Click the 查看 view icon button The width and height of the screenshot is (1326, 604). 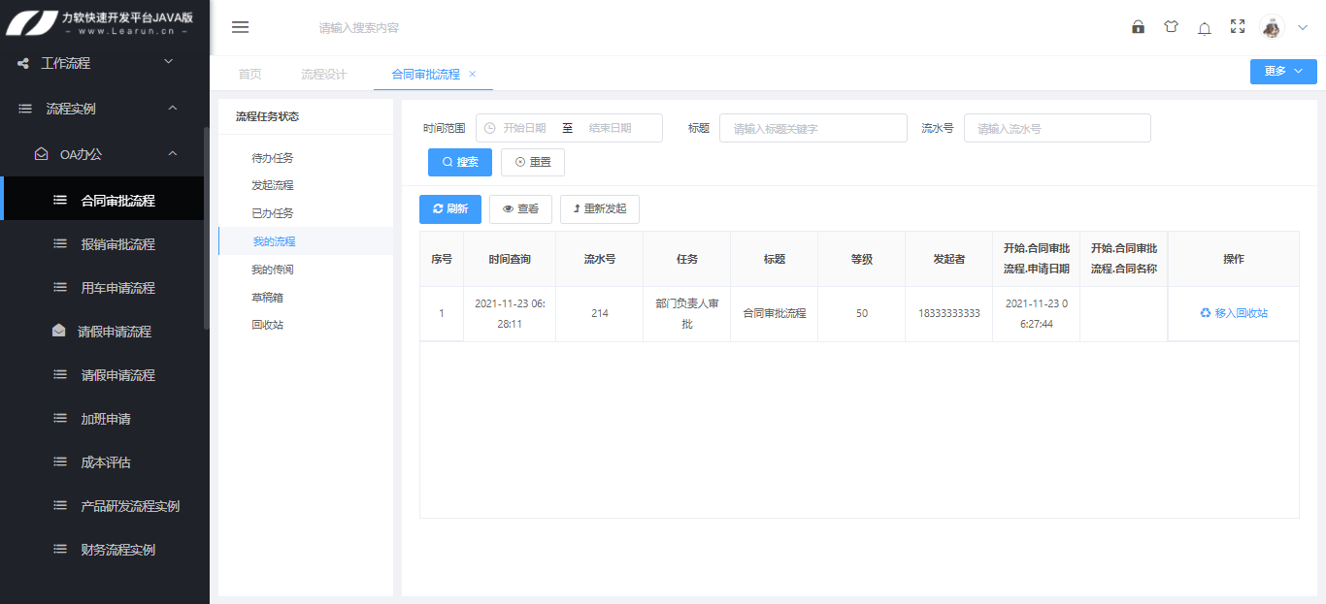click(x=520, y=208)
